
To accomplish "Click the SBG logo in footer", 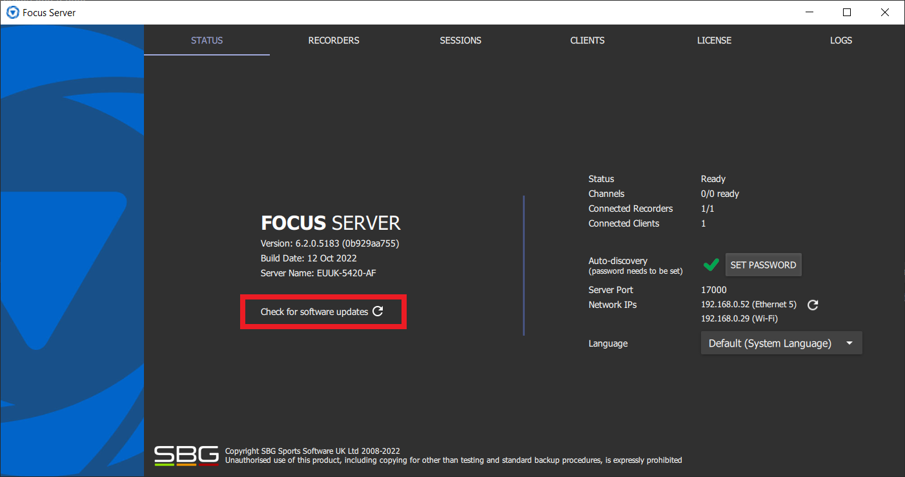I will 187,456.
